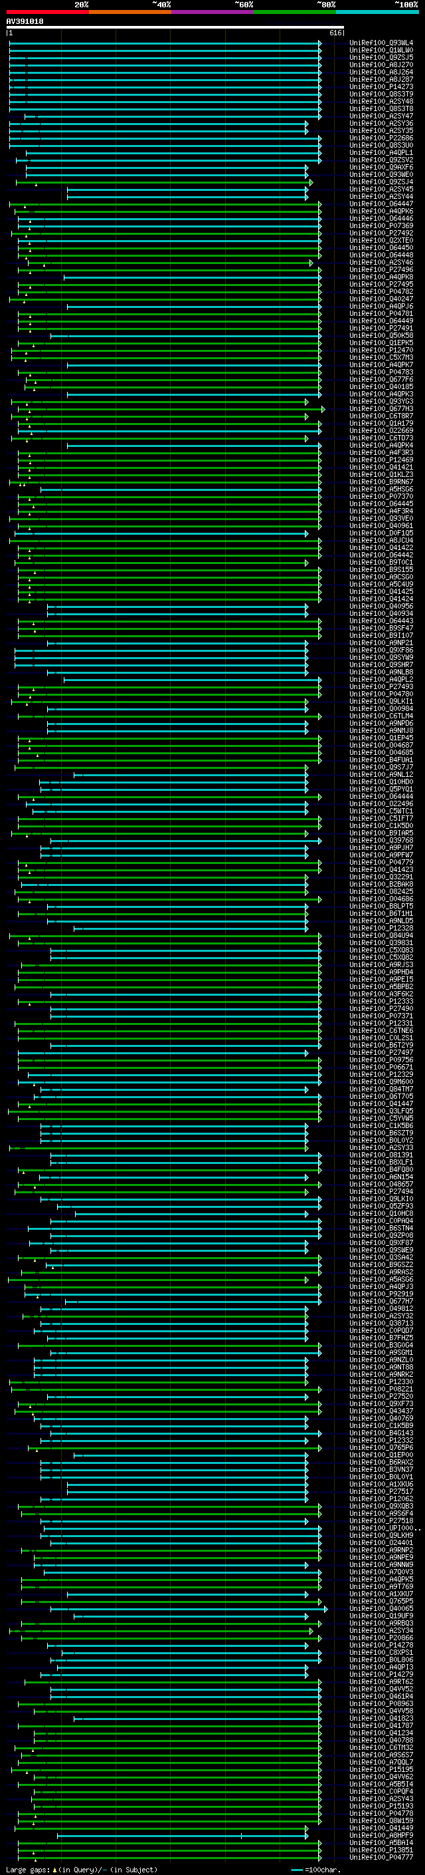Select label UniRef100_Q2XTE0

click(x=381, y=241)
